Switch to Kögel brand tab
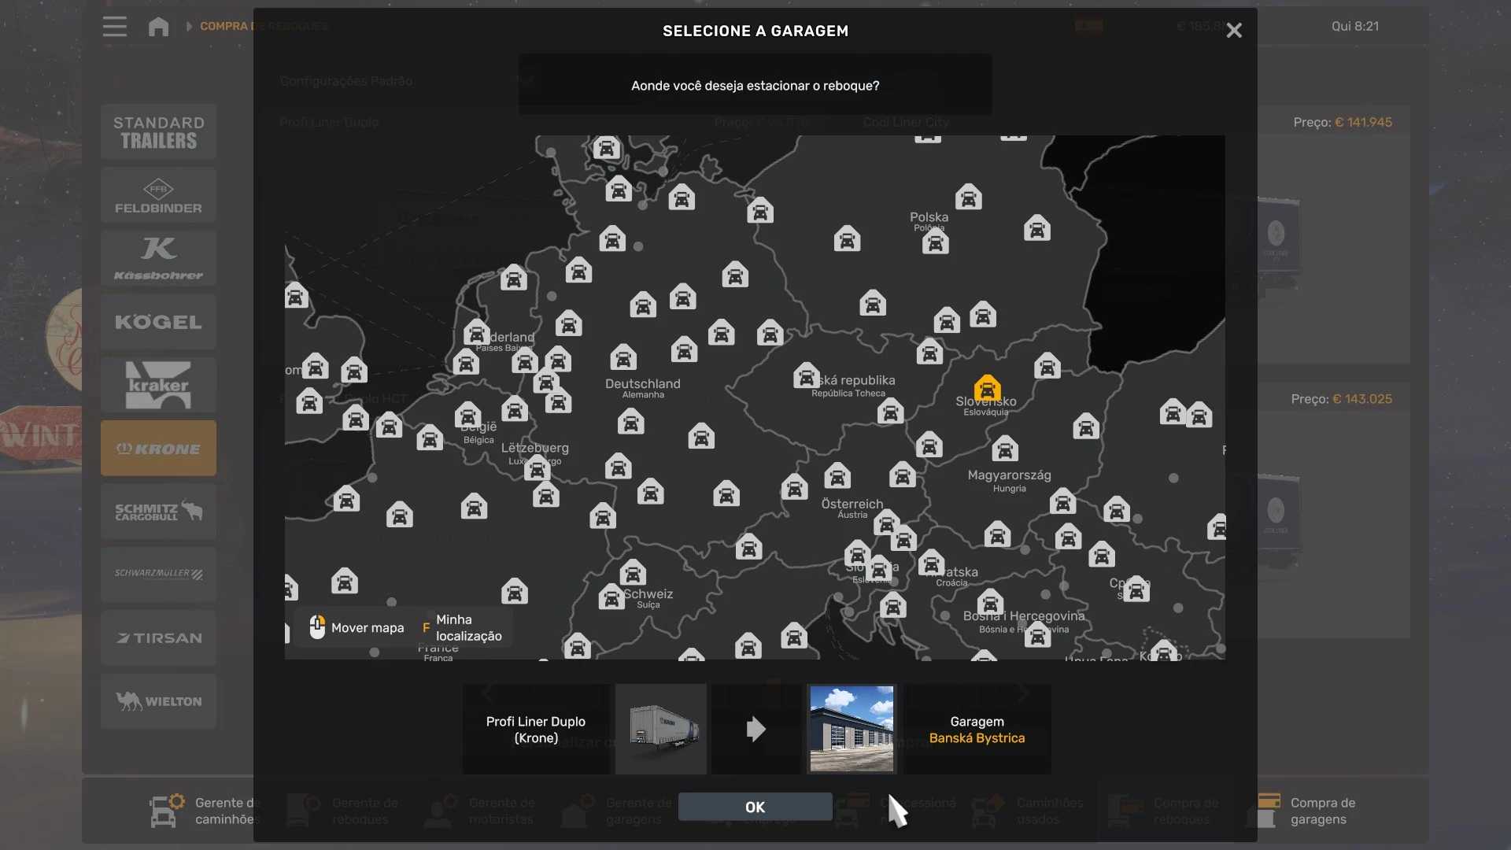Image resolution: width=1511 pixels, height=850 pixels. point(158,322)
